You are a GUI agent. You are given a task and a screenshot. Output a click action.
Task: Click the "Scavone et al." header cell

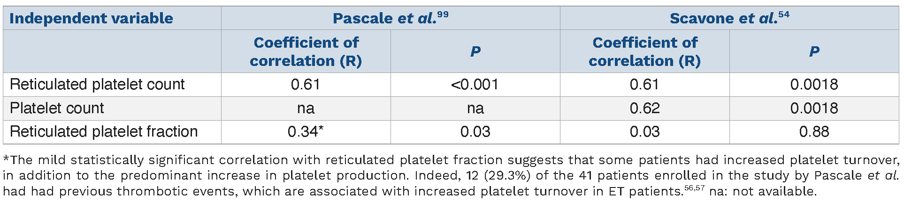[x=723, y=18]
